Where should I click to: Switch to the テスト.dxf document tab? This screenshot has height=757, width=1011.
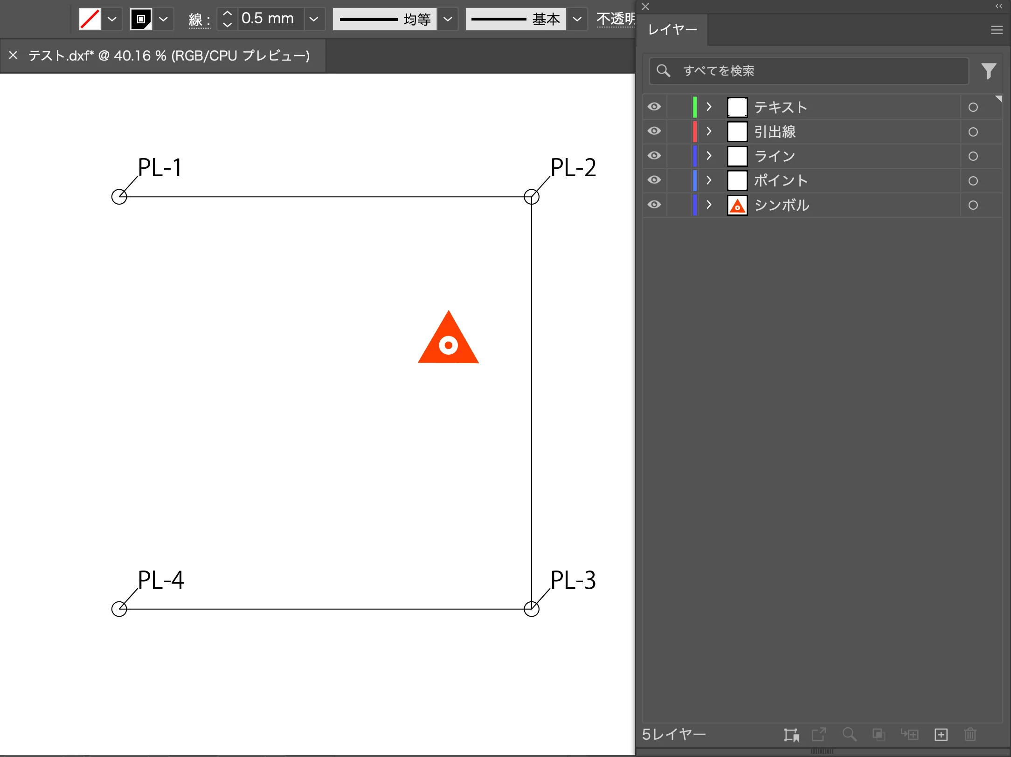point(169,56)
